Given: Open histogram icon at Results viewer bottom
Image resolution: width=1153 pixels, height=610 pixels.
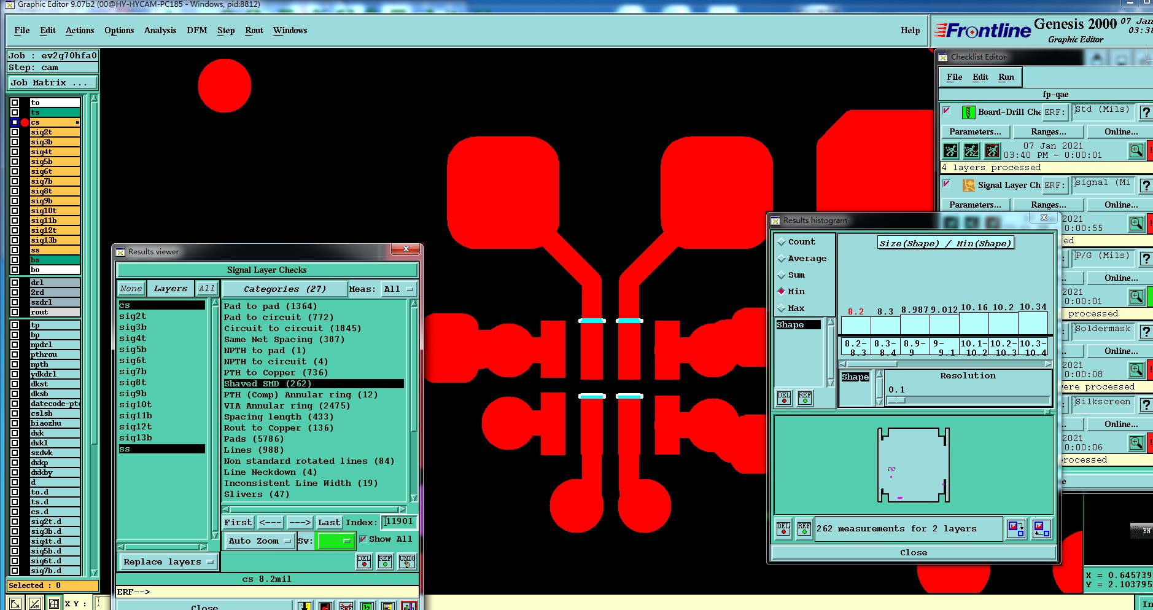Looking at the screenshot, I should (408, 606).
